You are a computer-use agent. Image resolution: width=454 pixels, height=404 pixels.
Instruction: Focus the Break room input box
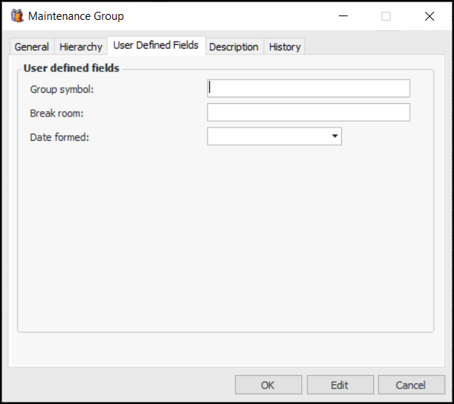tap(309, 112)
